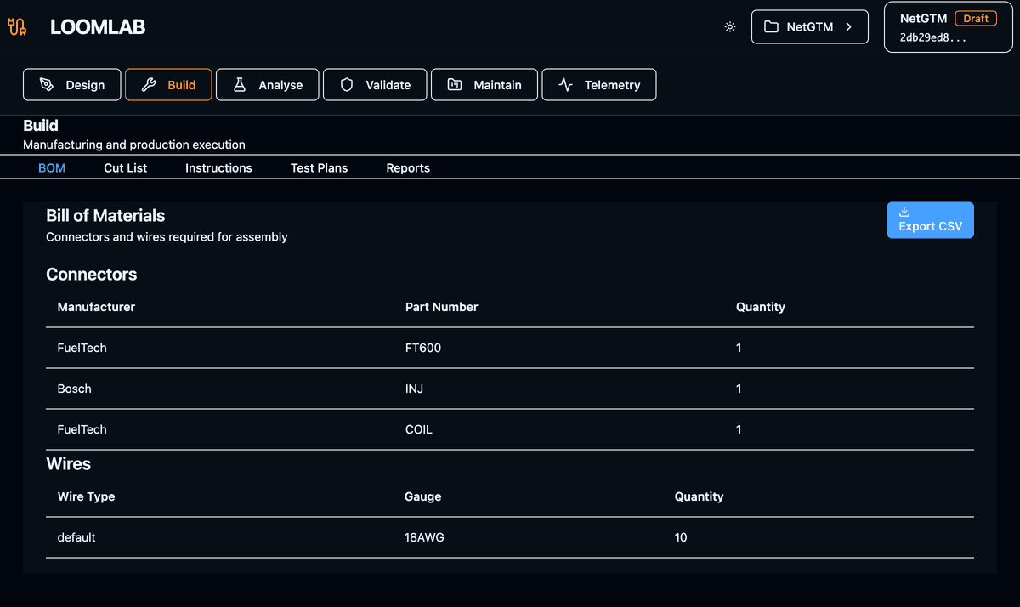Screen dimensions: 1020x607
Task: Select the FuelTech FT600 connector row
Action: (510, 348)
